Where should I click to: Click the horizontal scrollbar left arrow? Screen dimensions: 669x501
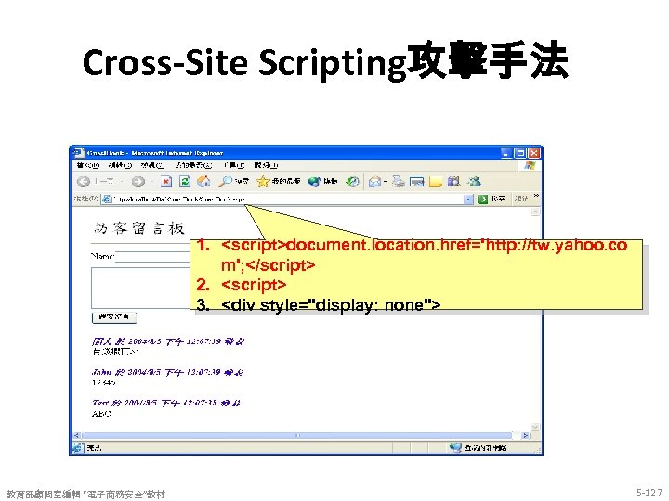[77, 435]
